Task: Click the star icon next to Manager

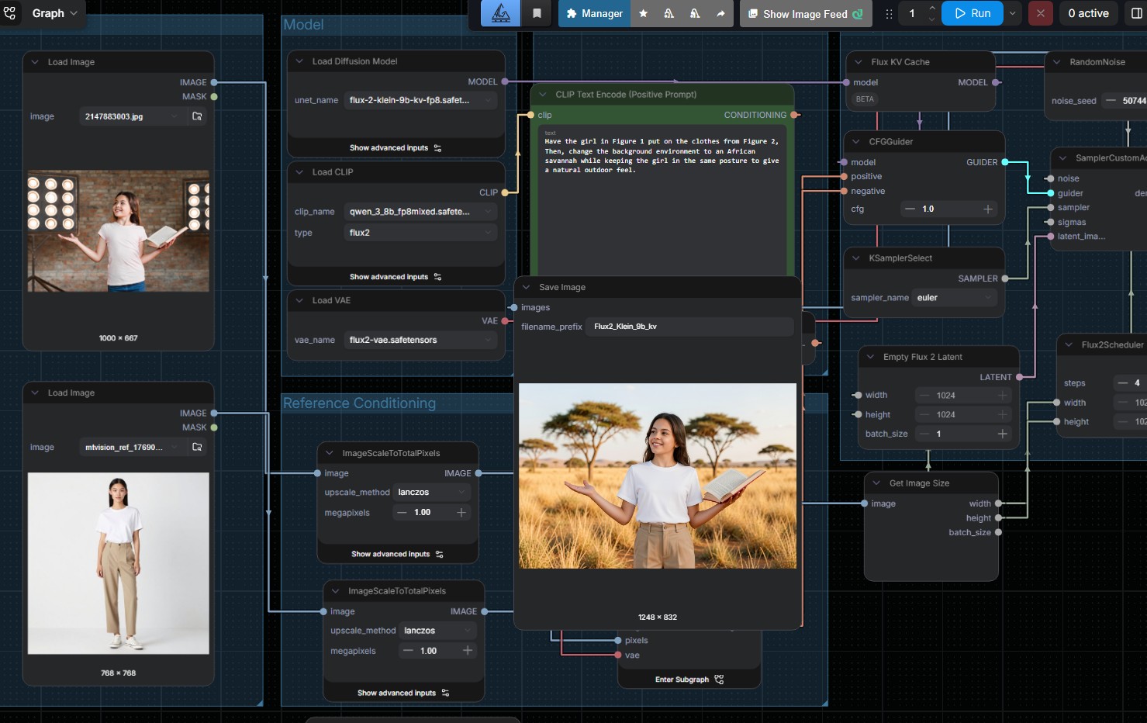Action: (643, 13)
